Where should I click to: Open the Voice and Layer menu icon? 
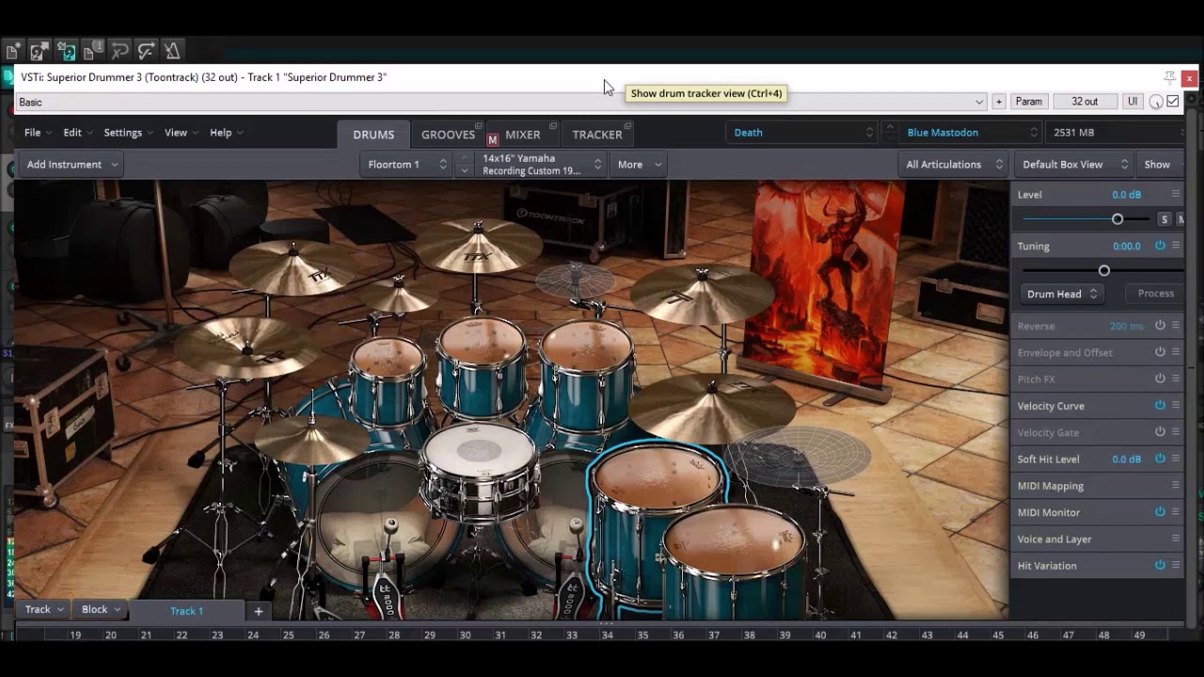pyautogui.click(x=1176, y=539)
